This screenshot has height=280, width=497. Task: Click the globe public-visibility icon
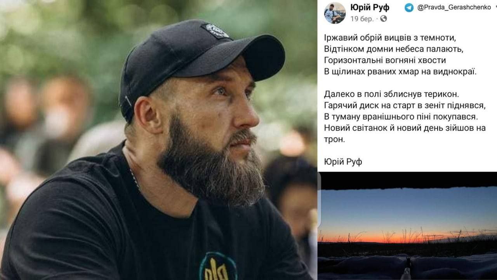click(383, 18)
